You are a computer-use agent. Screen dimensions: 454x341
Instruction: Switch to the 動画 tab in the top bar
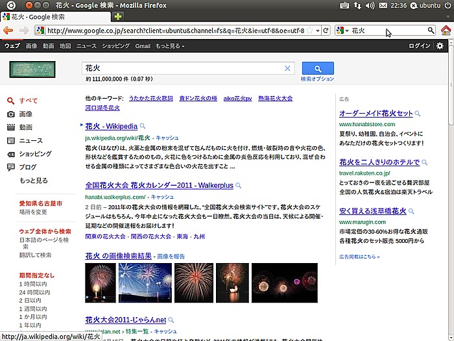[49, 46]
